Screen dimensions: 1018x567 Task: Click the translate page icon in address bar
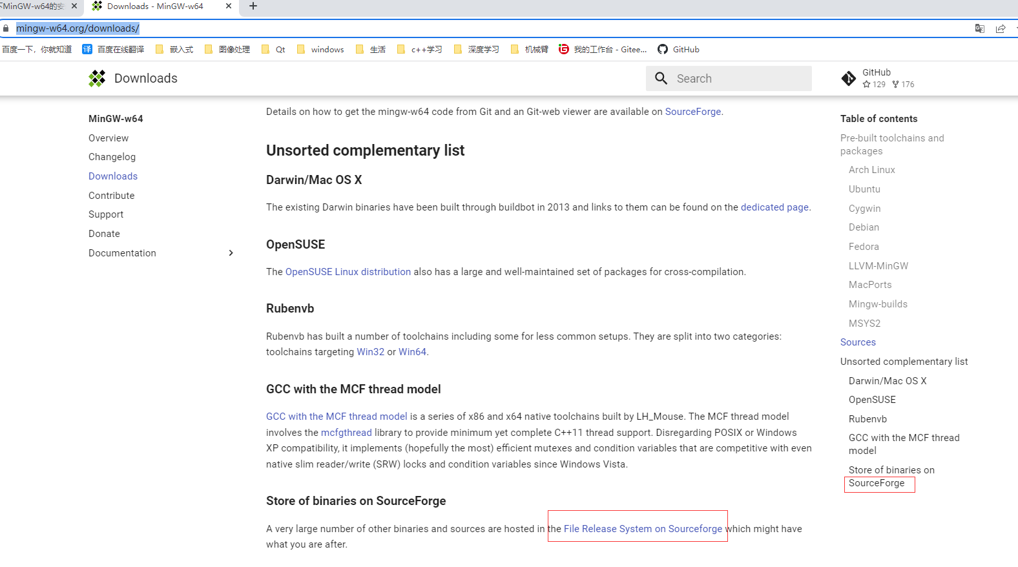point(980,28)
